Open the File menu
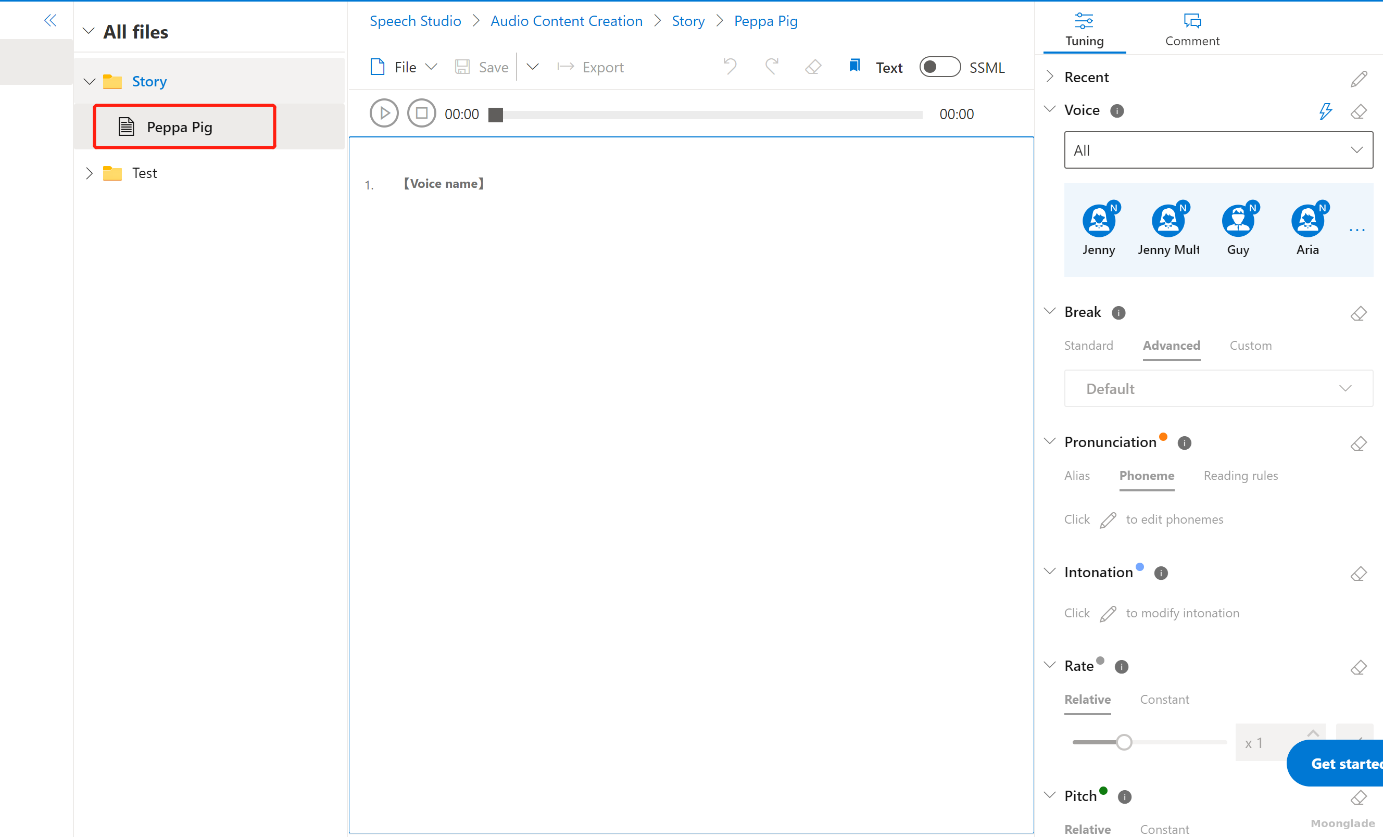 [403, 67]
